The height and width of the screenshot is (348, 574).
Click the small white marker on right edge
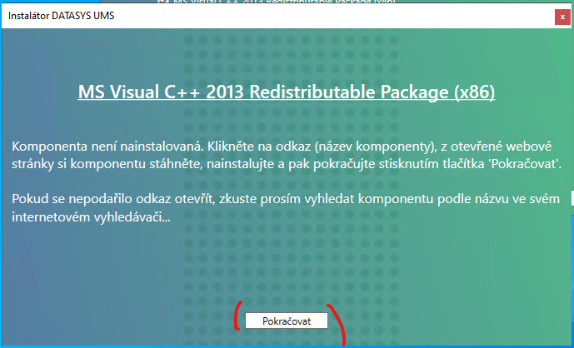click(x=572, y=198)
